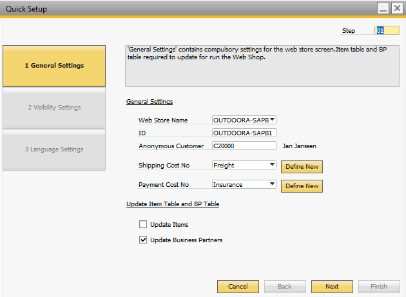Click the ID text field
Screen dimensions: 406x297
tap(244, 133)
